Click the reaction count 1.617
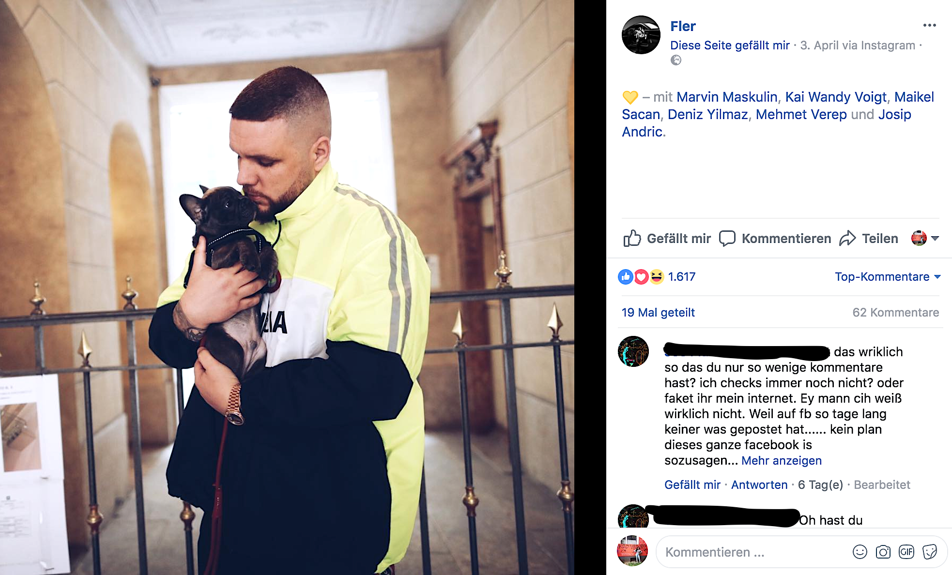This screenshot has width=952, height=575. [x=682, y=277]
